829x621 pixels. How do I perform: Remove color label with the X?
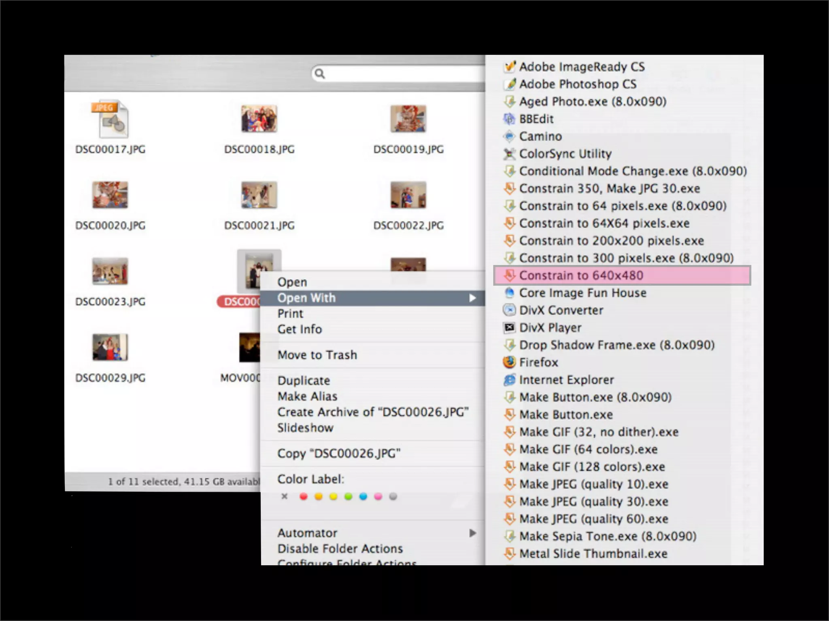click(285, 496)
